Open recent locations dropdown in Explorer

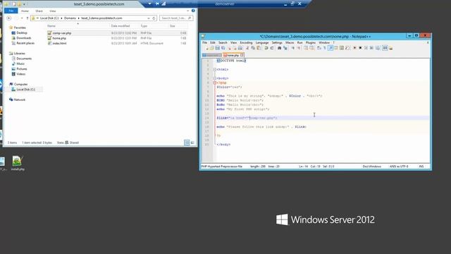pyautogui.click(x=22, y=18)
